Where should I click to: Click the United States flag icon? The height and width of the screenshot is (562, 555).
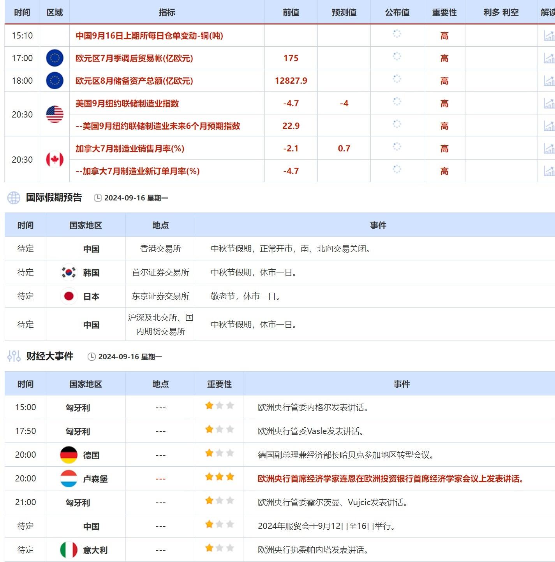(55, 114)
